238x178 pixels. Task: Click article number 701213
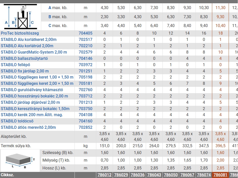click(x=85, y=102)
